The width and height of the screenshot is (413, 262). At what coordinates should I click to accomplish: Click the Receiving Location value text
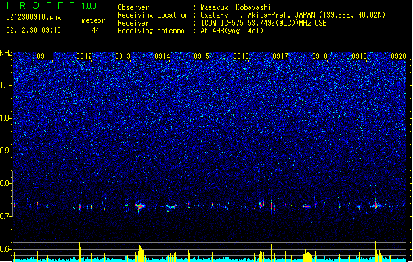click(x=293, y=15)
